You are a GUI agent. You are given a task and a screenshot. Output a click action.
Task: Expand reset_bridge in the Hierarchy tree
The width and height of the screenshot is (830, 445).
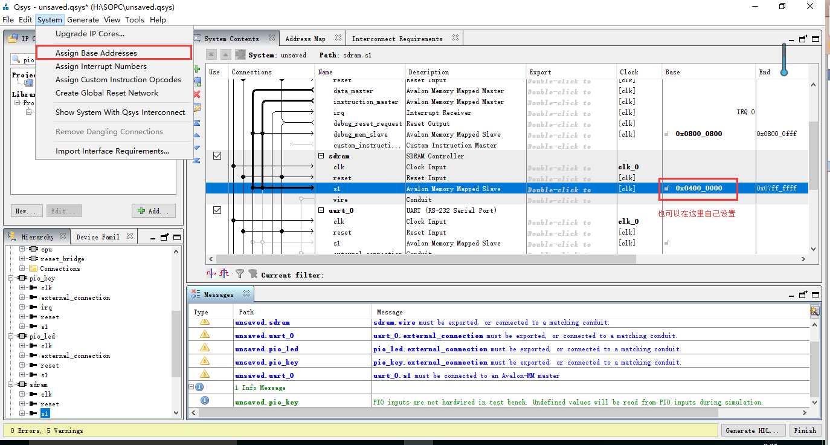(x=22, y=259)
